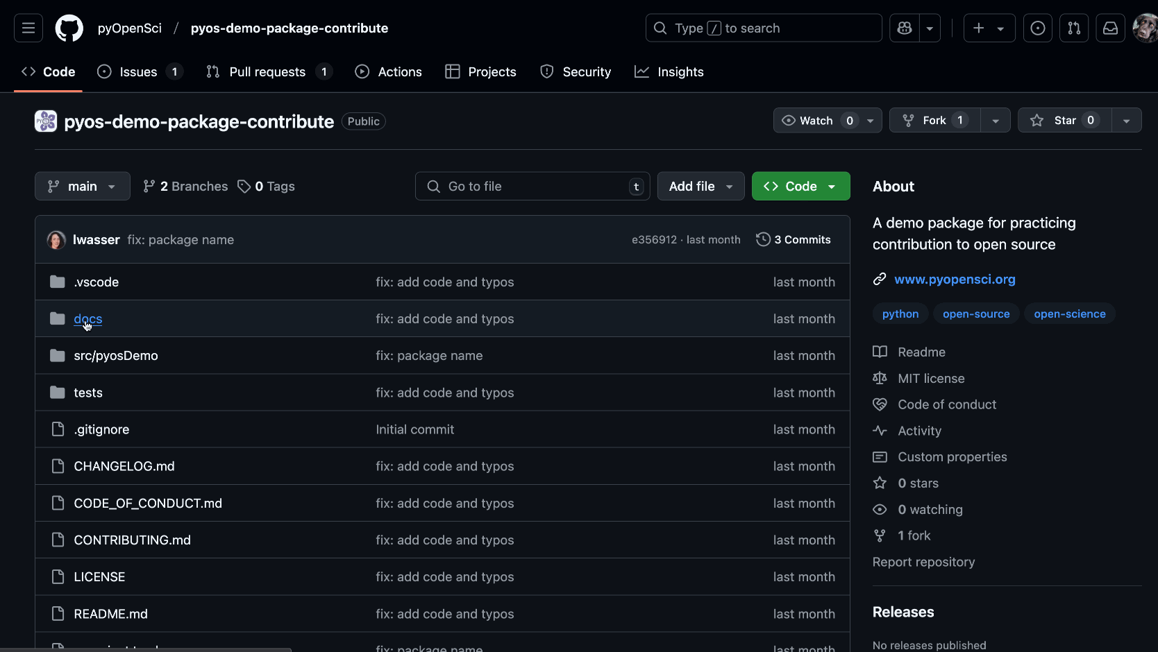Viewport: 1158px width, 652px height.
Task: Open the CONTRIBUTING.md file
Action: [133, 540]
